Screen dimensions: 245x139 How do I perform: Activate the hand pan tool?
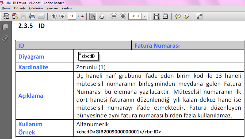tap(101, 16)
